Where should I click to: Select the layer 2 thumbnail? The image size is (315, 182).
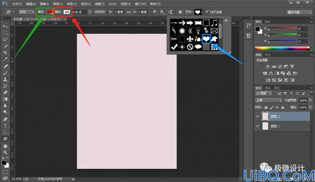pyautogui.click(x=265, y=116)
